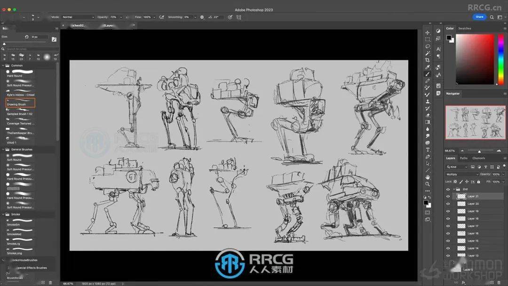Pick the Crop tool
This screenshot has width=508, height=286.
[428, 60]
